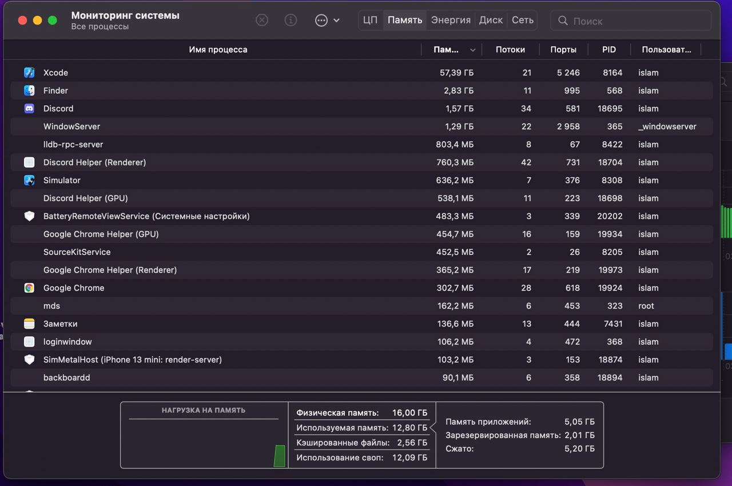Click Использование своп value 12,09 ГБ
Viewport: 732px width, 486px height.
pos(409,457)
